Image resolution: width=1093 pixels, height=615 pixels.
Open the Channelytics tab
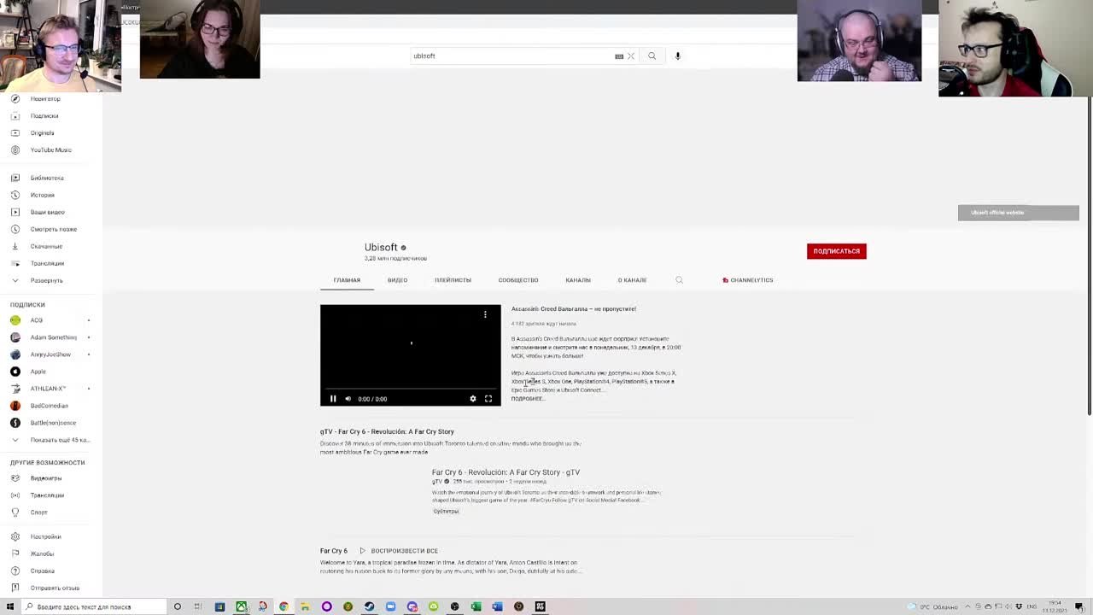click(747, 280)
